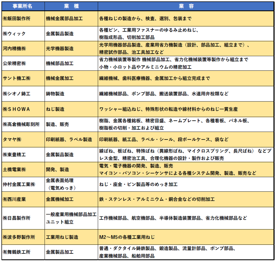The image size is (276, 261).
Task: Click the 電気・電子機器の開発 description cell
Action: click(186, 170)
